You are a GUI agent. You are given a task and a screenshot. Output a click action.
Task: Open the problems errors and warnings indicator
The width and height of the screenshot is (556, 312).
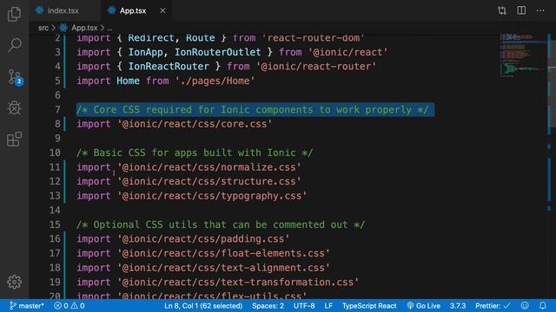(69, 306)
